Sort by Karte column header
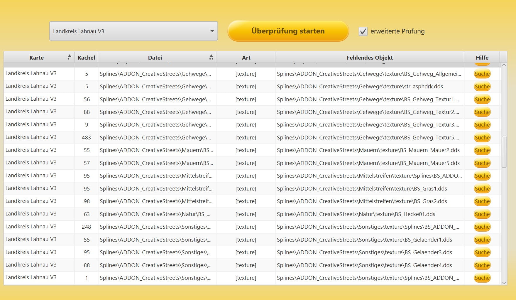The image size is (516, 300). (x=36, y=58)
